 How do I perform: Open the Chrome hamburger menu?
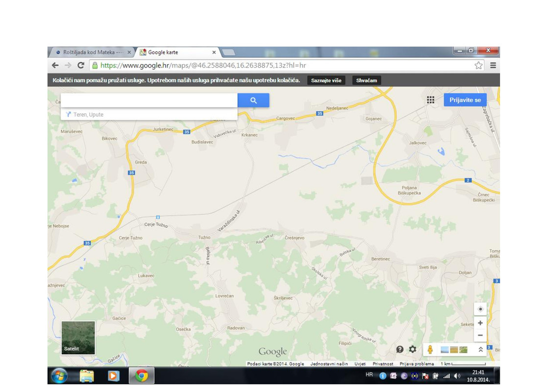(x=493, y=65)
